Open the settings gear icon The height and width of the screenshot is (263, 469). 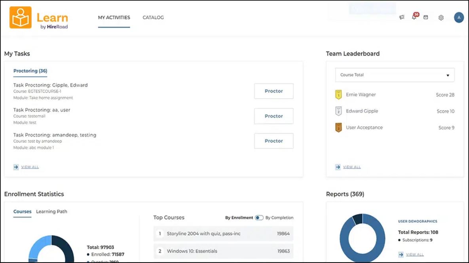click(441, 17)
